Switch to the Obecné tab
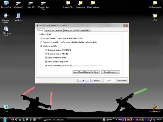The image size is (163, 122). click(40, 30)
